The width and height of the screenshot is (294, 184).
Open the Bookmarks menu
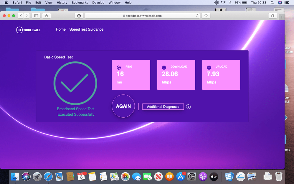click(x=80, y=3)
